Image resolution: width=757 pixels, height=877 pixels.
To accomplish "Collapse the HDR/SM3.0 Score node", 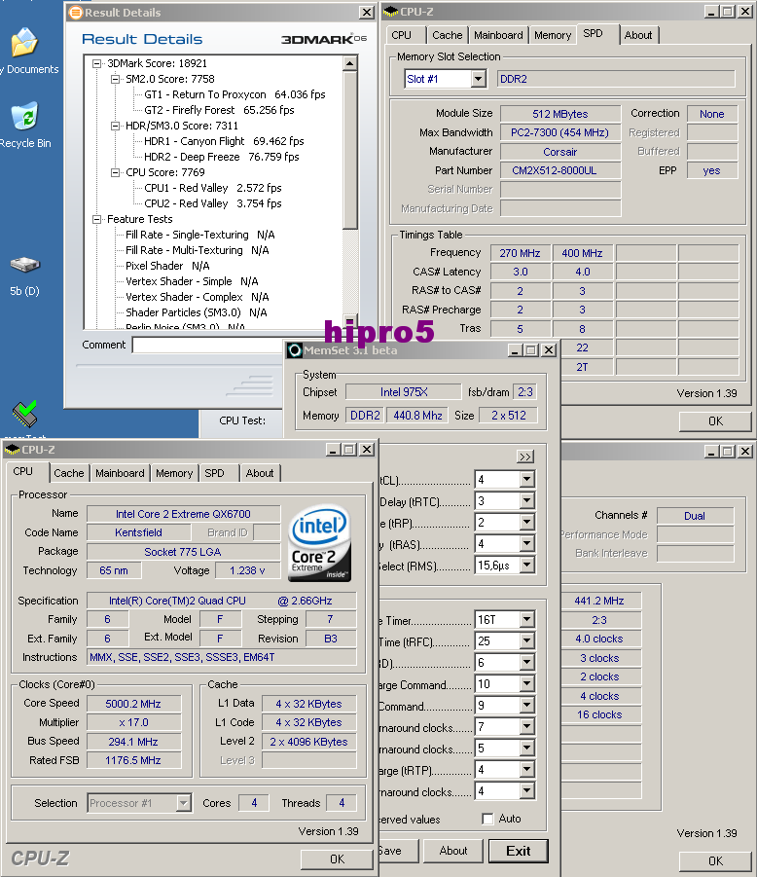I will click(x=115, y=126).
